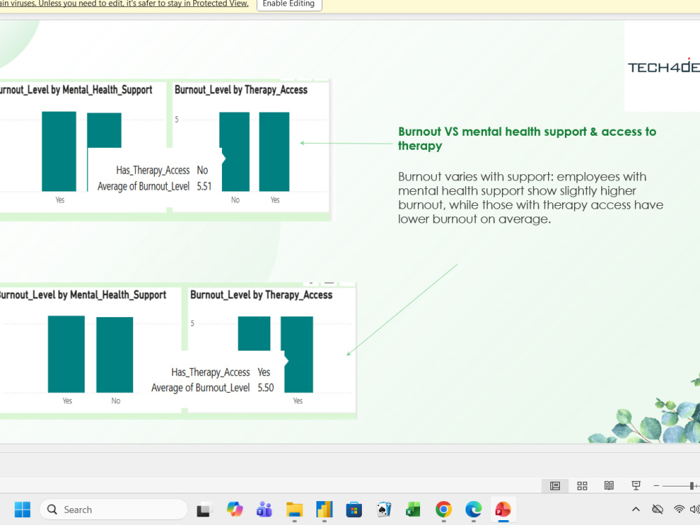Switch to Normal view in status bar

point(555,486)
